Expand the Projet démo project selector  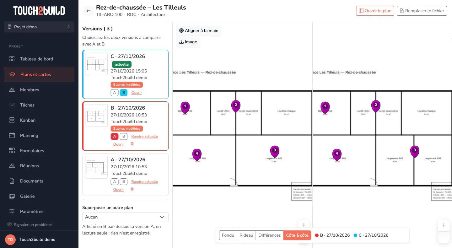pos(39,27)
